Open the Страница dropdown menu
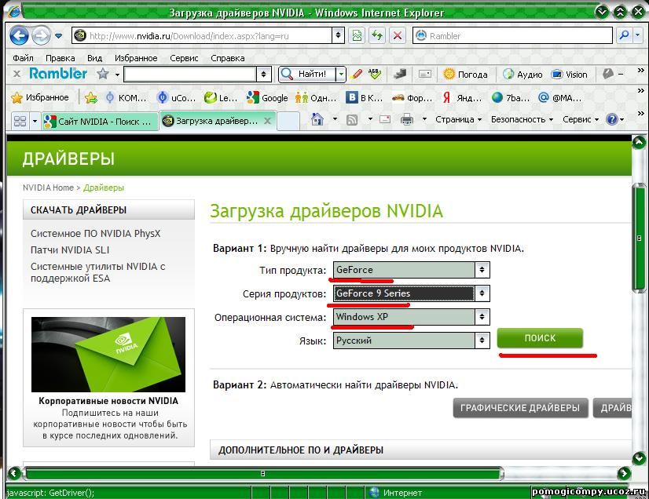 458,119
